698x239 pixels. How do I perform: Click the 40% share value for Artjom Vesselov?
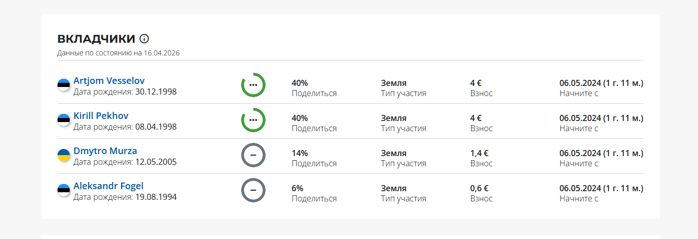[x=300, y=83]
